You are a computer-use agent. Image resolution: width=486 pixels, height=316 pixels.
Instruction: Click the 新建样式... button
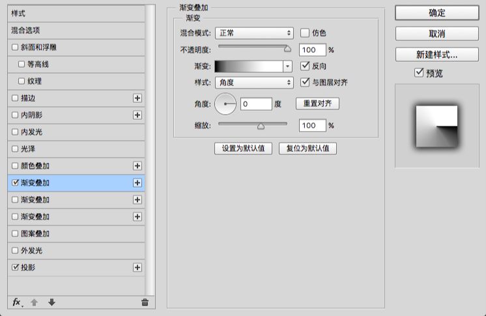tap(437, 55)
